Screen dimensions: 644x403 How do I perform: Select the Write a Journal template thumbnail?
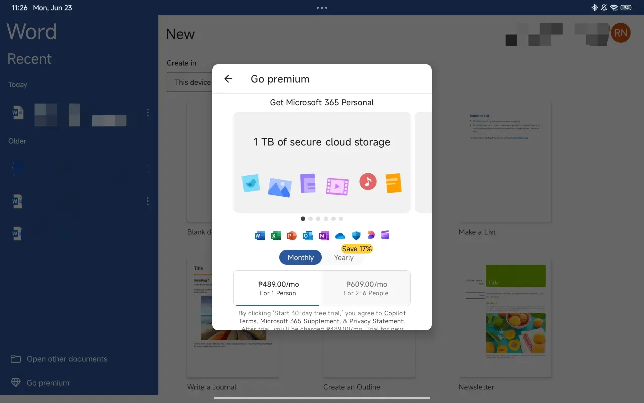(x=233, y=317)
